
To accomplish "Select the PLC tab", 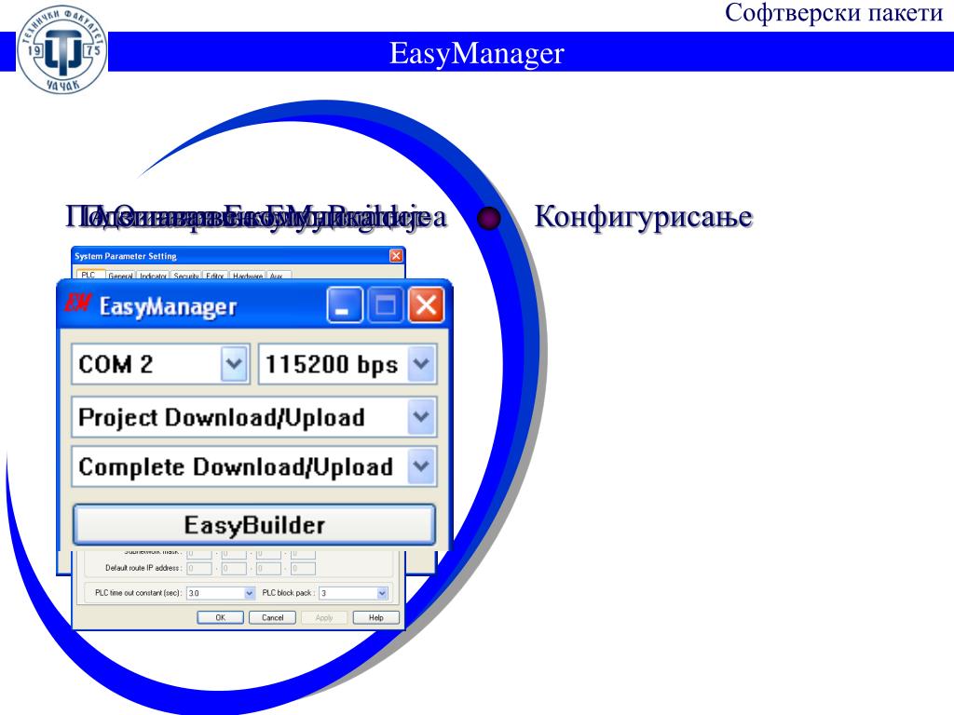I will [x=89, y=275].
